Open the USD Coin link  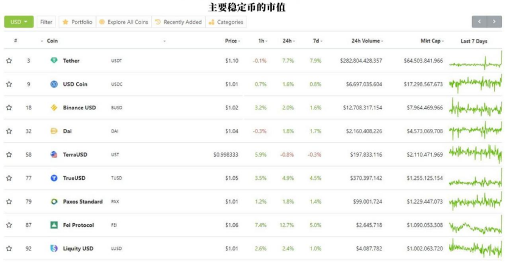coord(75,84)
